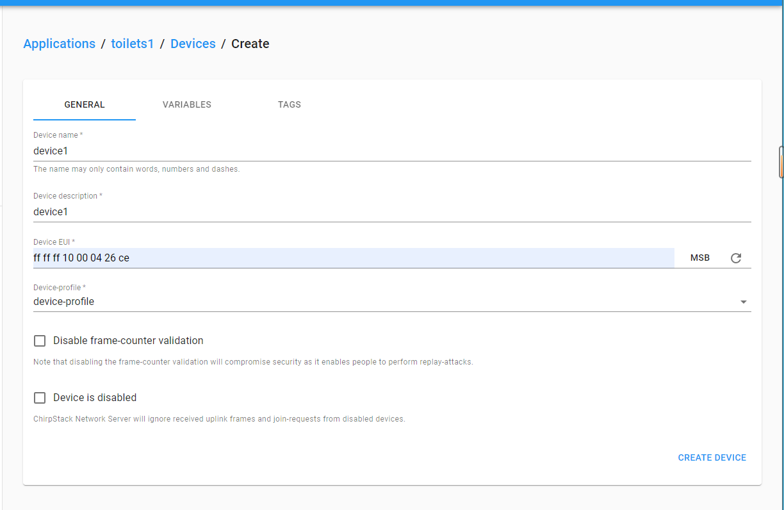Click the 'Device is disabled' label text
The height and width of the screenshot is (510, 784).
[95, 398]
